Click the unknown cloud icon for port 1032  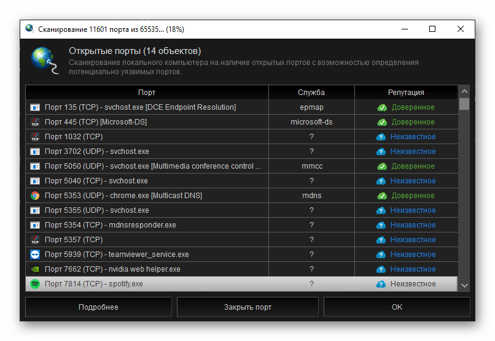[x=381, y=137]
